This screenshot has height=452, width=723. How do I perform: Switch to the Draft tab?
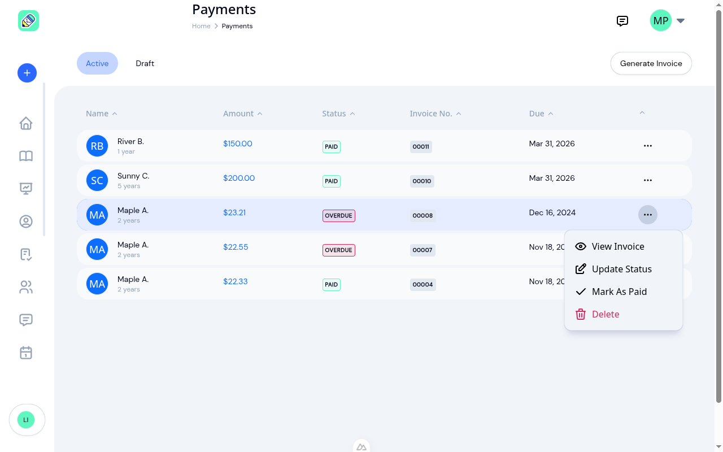point(145,63)
